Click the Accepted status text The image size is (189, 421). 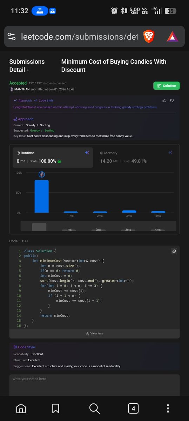[x=18, y=83]
